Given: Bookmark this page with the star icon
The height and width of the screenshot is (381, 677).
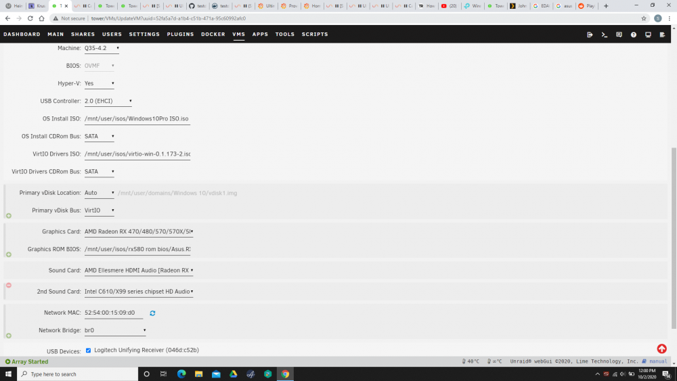Looking at the screenshot, I should coord(644,18).
